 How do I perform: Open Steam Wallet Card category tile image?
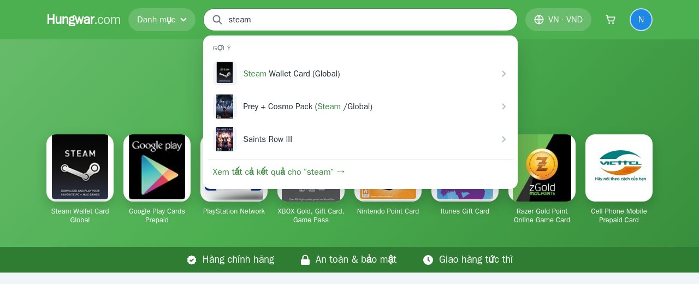pos(80,168)
